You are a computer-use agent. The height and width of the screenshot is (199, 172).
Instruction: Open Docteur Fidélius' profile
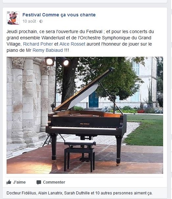point(21,193)
